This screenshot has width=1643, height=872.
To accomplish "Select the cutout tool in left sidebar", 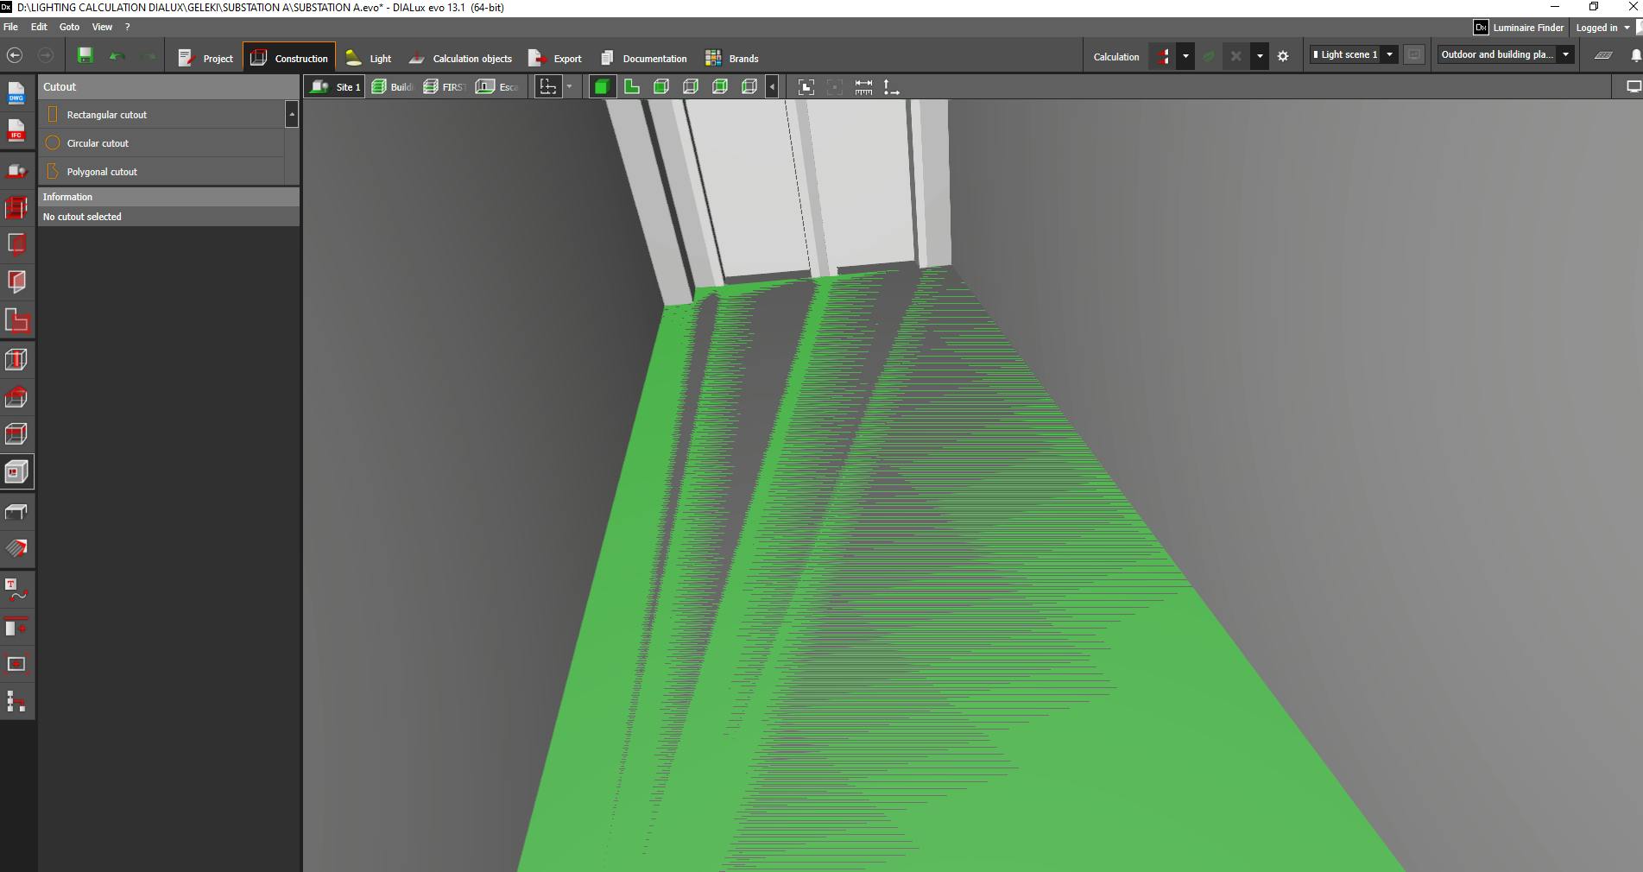I will click(x=16, y=472).
